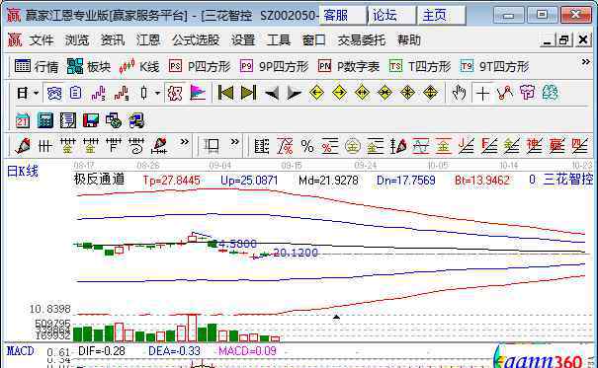Open the P四方形 tool

200,67
